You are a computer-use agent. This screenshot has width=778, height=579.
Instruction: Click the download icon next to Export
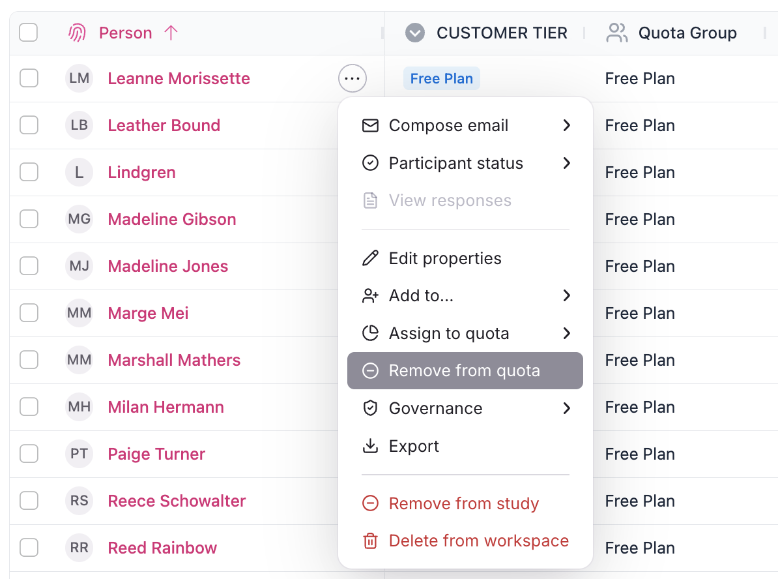(370, 447)
